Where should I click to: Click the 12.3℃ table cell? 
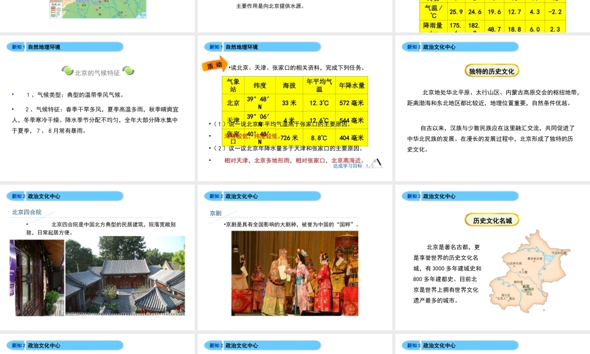coord(319,103)
